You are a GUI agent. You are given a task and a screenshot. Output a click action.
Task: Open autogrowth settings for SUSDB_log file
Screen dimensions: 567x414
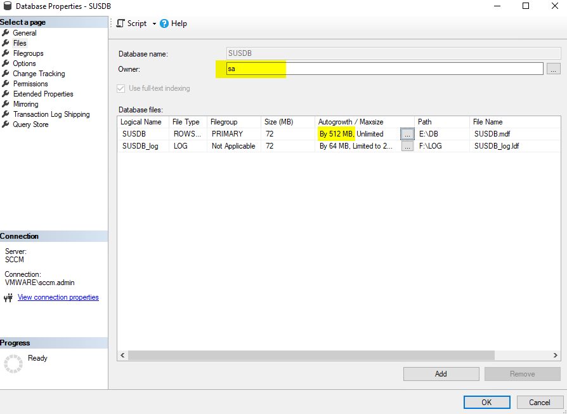click(x=407, y=146)
